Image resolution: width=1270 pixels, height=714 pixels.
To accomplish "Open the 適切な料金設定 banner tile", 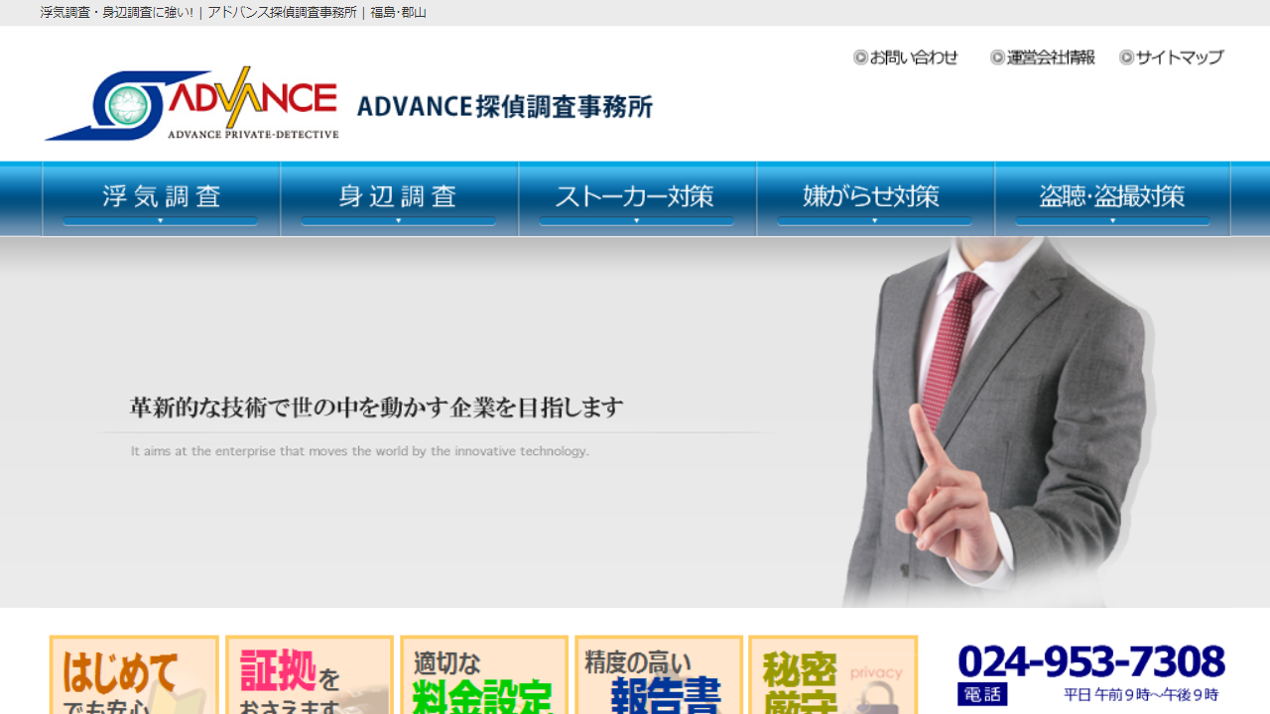I will [484, 676].
